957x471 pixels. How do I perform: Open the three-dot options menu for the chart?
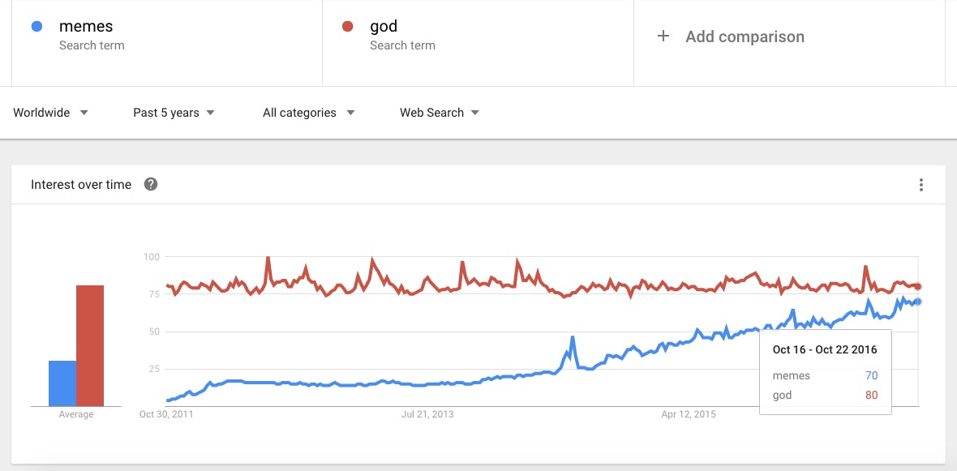click(x=921, y=185)
